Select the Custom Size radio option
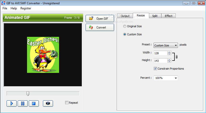 click(x=124, y=34)
